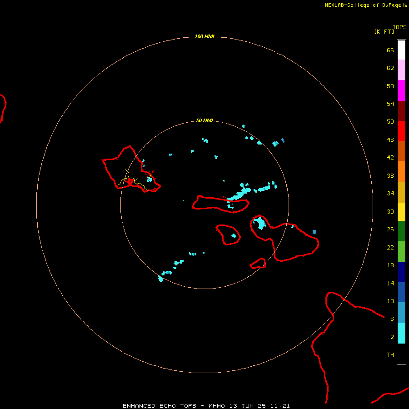Screen dimensions: 409x409
Task: Click the legend value 46
Action: [x=390, y=140]
